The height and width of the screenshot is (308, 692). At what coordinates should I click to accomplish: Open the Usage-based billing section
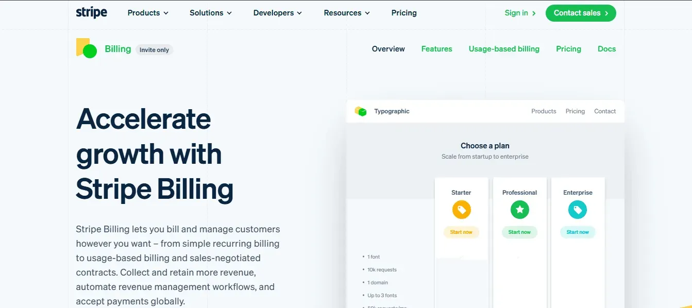click(504, 49)
